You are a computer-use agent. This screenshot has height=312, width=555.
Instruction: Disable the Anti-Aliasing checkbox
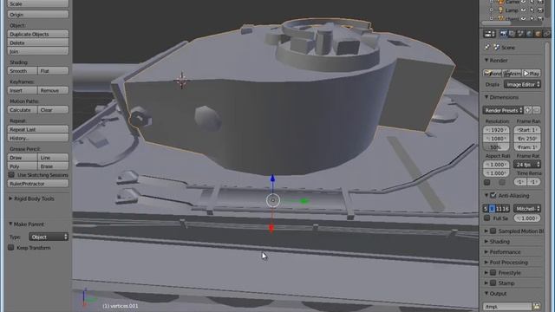(493, 195)
